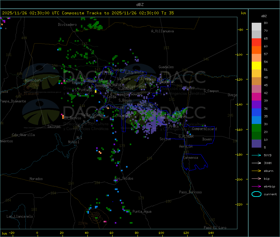Click the 'G_Campos' map label
This screenshot has height=237, width=280.
click(211, 91)
